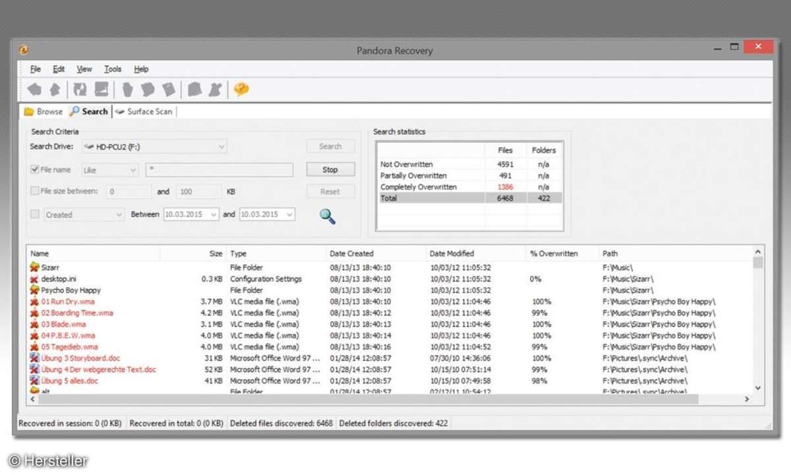791x475 pixels.
Task: Click 'Deleted folders discovered: 422' in status bar
Action: point(394,423)
